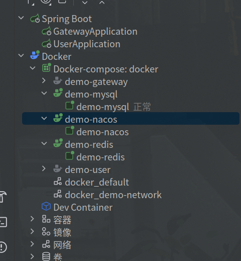This screenshot has height=261, width=241.
Task: Click the Dev Container cube icon
Action: tap(46, 206)
